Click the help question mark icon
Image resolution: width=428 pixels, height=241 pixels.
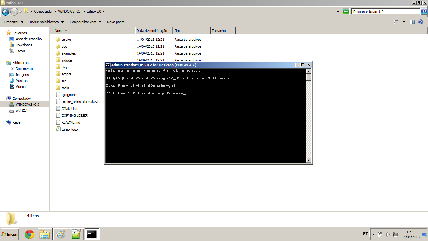421,22
